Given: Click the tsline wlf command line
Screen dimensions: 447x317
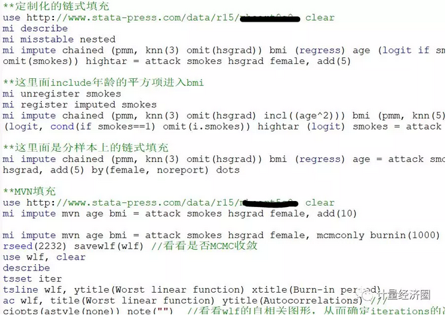Looking at the screenshot, I should point(191,290).
